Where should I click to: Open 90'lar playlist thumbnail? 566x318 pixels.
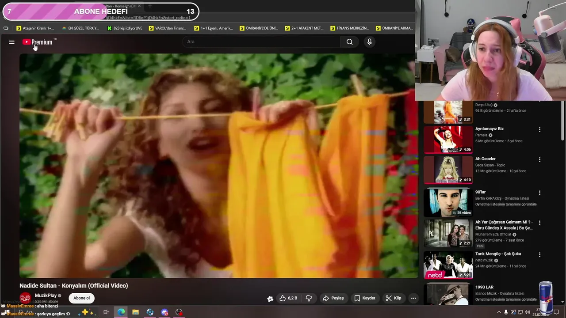coord(448,203)
